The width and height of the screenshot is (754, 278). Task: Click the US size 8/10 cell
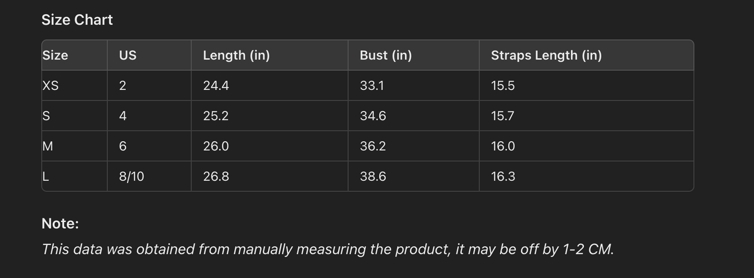(131, 176)
